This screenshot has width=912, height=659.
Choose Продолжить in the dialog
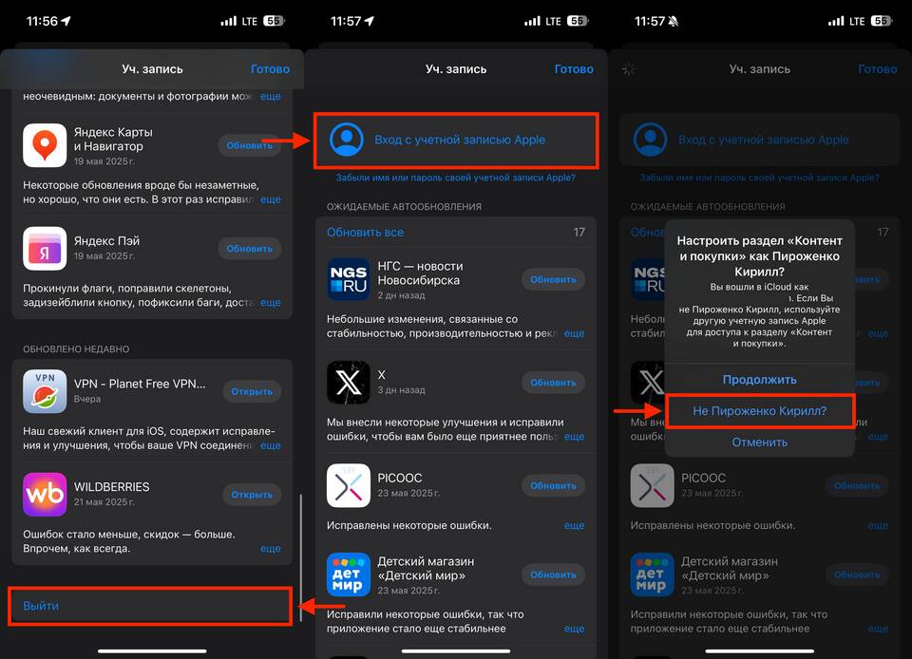click(759, 379)
